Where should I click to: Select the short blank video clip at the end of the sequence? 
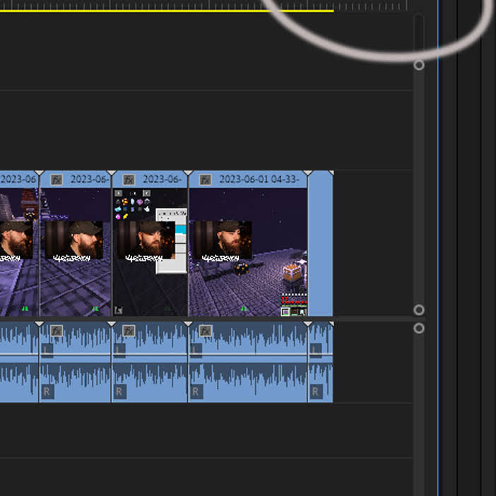pos(320,243)
